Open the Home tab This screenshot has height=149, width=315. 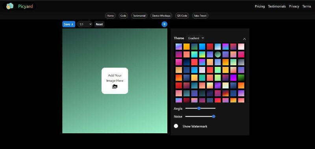pos(110,16)
